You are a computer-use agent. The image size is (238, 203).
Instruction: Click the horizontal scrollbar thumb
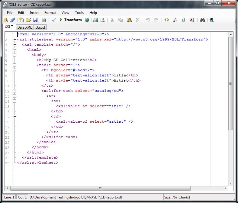(100, 188)
